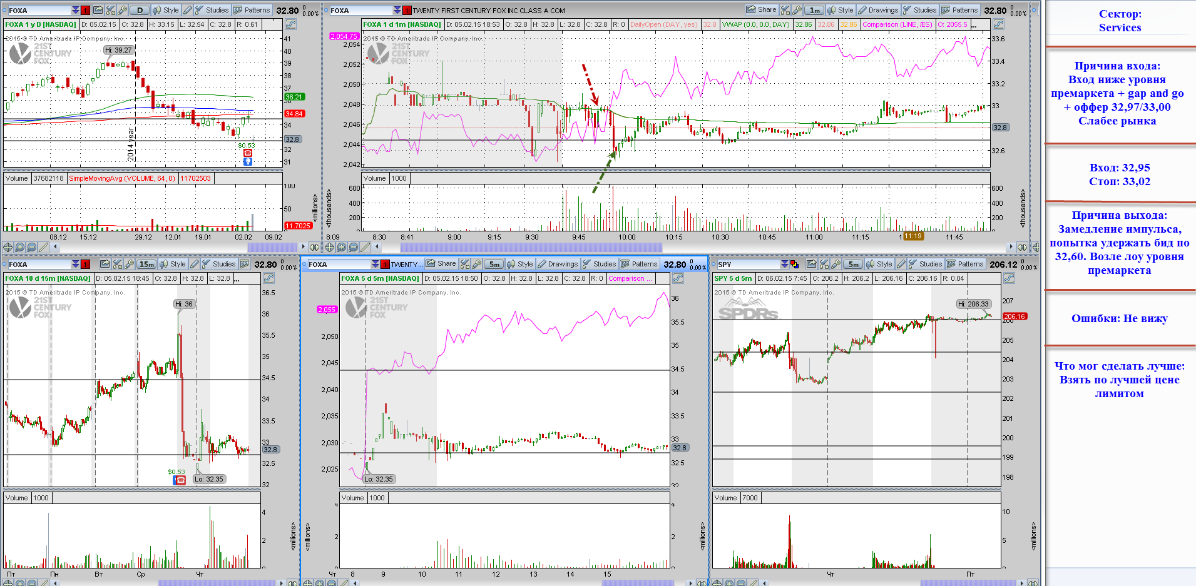This screenshot has width=1196, height=586.
Task: Edit the FOXA symbol field on daily chart
Action: pyautogui.click(x=38, y=10)
